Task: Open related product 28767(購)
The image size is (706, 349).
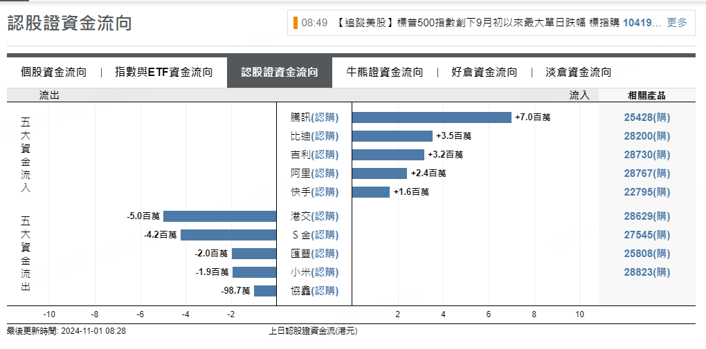Action: [647, 173]
